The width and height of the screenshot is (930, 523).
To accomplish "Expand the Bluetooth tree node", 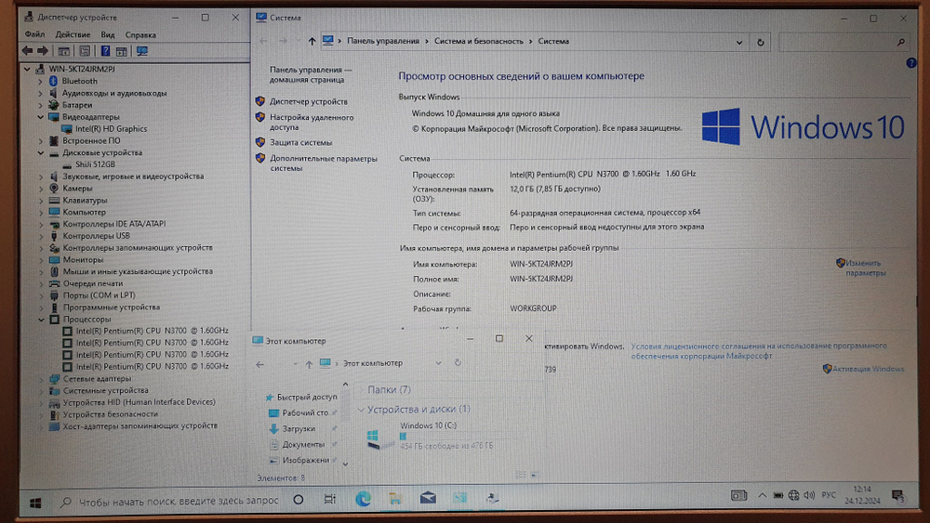I will pos(40,81).
